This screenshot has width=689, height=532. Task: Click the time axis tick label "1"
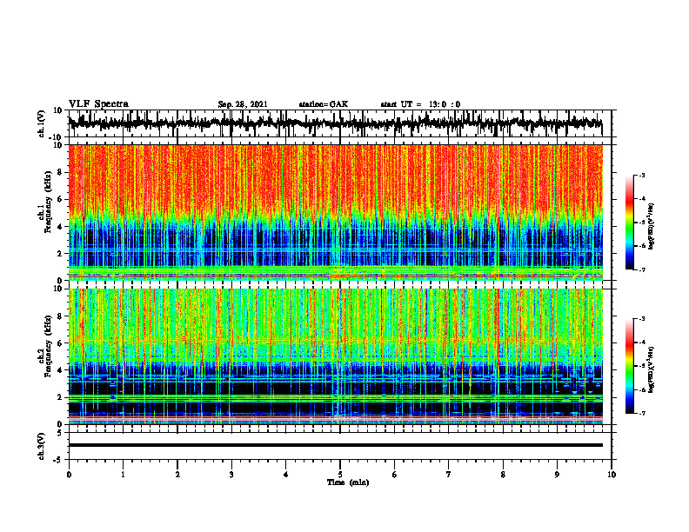point(123,475)
